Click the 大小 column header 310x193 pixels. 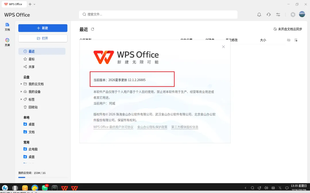pyautogui.click(x=263, y=40)
